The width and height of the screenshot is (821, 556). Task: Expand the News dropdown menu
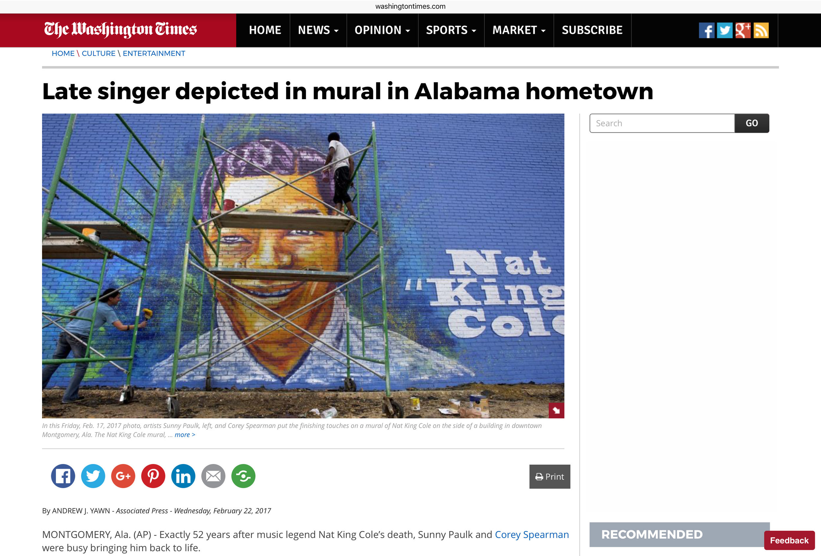(318, 31)
